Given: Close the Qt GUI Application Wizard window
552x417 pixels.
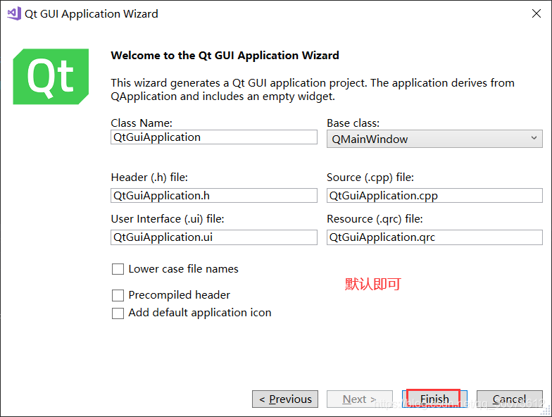Looking at the screenshot, I should click(x=537, y=13).
